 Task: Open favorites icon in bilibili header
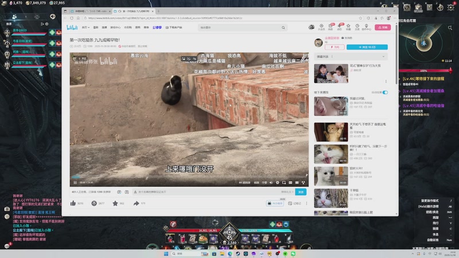(x=348, y=27)
